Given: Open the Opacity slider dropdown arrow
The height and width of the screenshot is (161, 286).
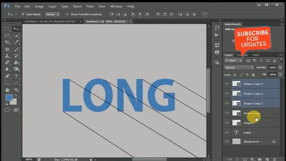Looking at the screenshot, I should 280,68.
